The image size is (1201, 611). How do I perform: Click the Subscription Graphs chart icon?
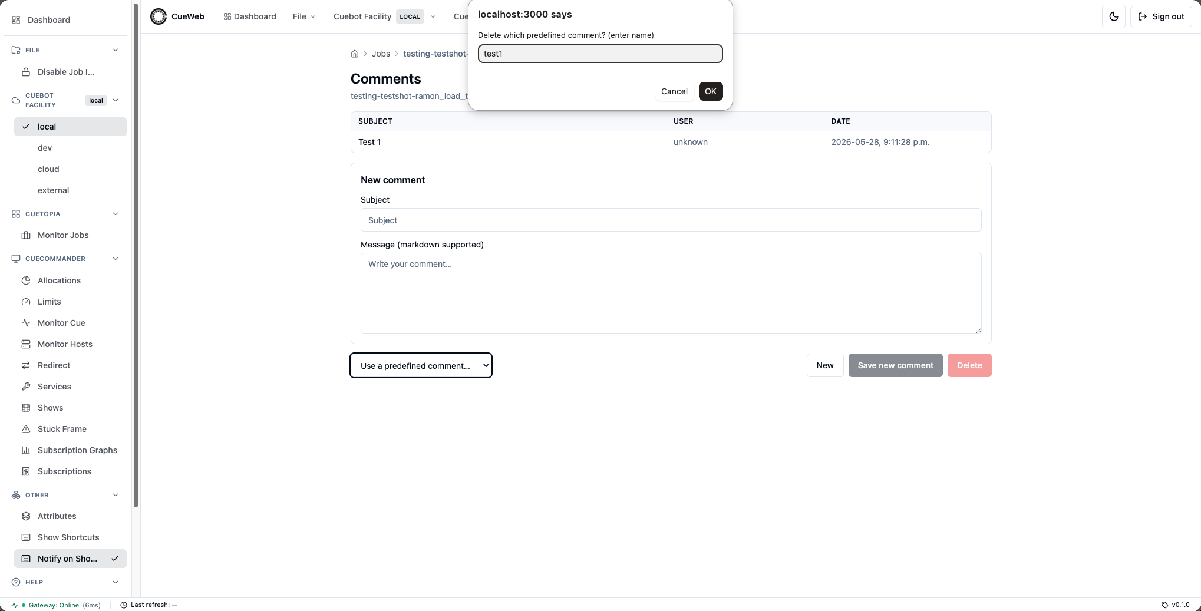[26, 450]
